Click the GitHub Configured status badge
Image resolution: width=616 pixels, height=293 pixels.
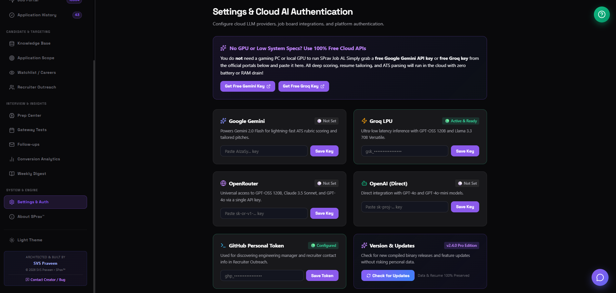(x=323, y=246)
